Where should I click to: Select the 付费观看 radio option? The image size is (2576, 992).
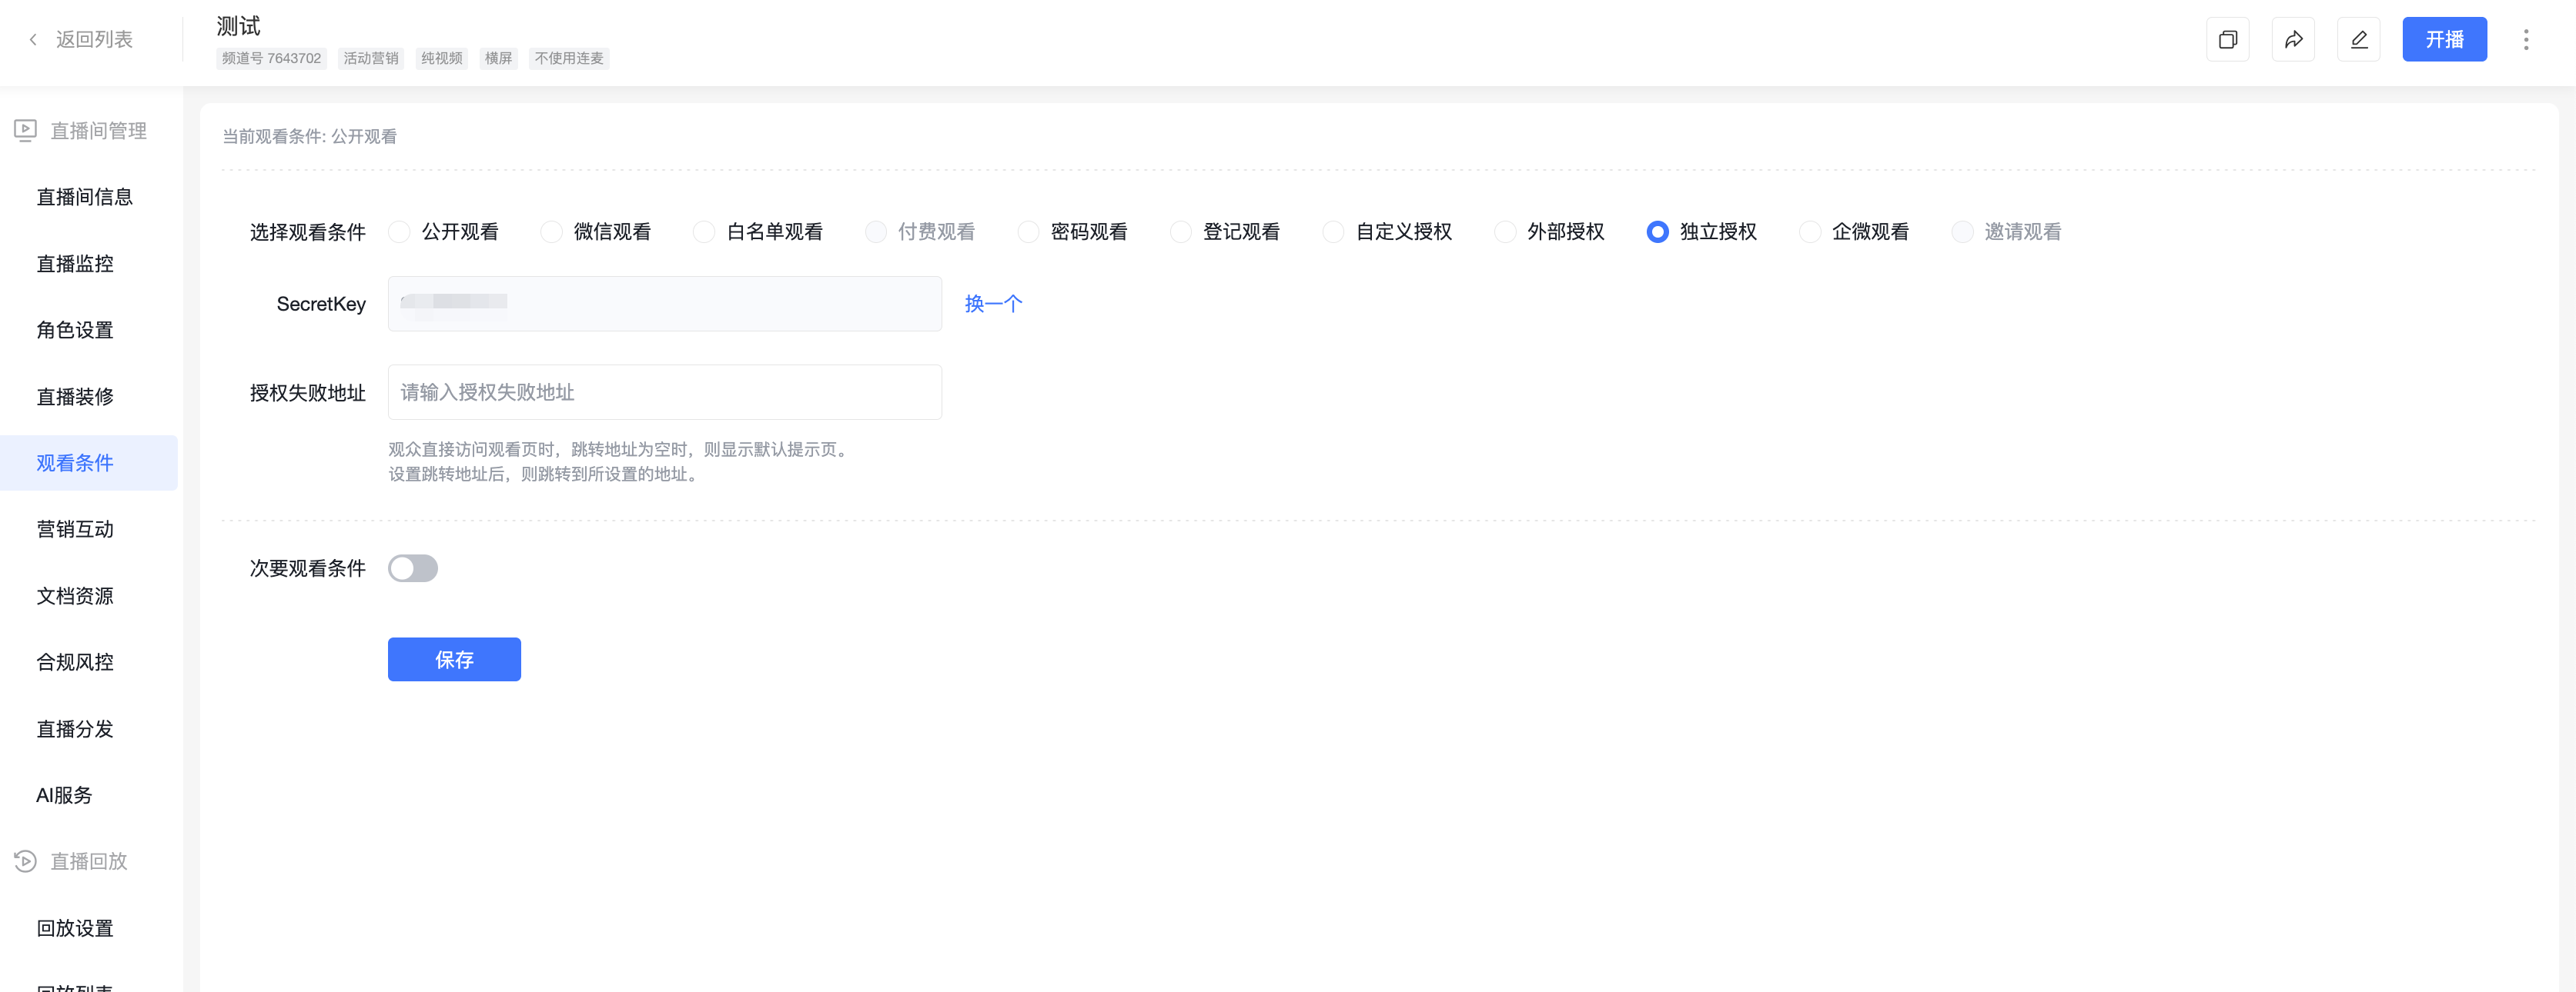coord(876,231)
